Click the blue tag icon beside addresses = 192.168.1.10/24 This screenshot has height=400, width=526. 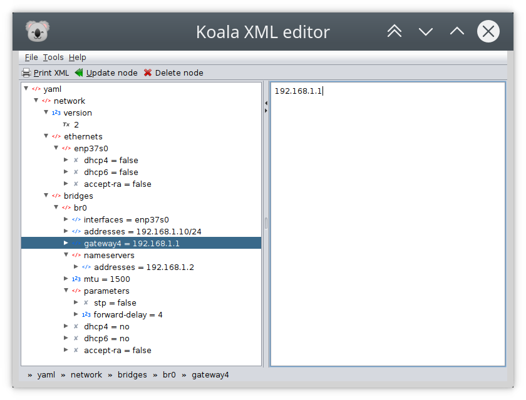[x=76, y=232]
